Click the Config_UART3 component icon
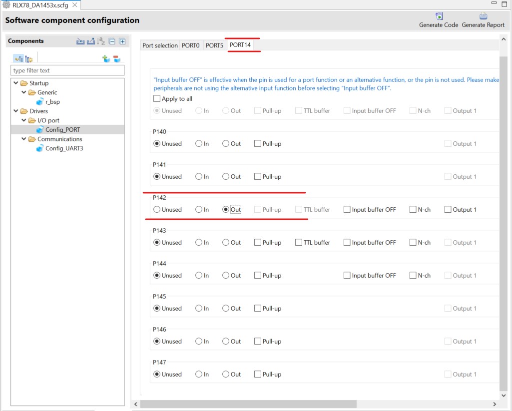The width and height of the screenshot is (512, 411). point(40,148)
